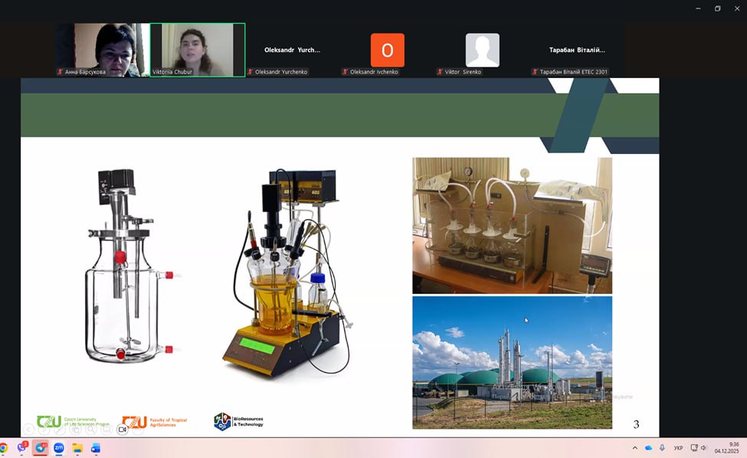This screenshot has height=458, width=747.
Task: Select Анна Барсукова's video tile
Action: click(x=102, y=49)
